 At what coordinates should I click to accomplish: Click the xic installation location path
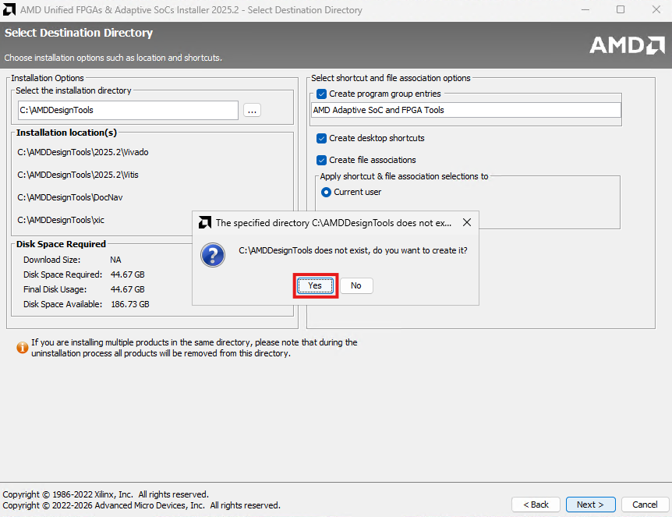61,221
